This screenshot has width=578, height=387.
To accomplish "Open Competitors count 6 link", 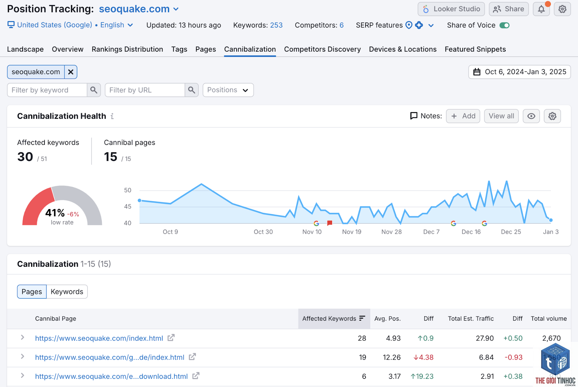I will [x=341, y=25].
